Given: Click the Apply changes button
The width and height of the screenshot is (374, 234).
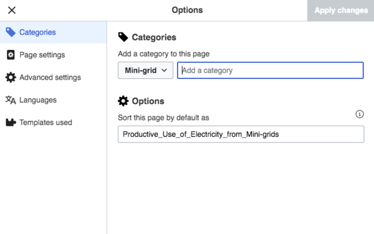Looking at the screenshot, I should (x=340, y=11).
